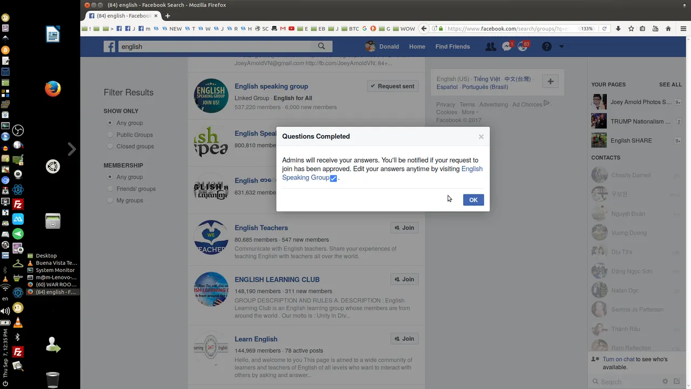Click English speaking group thumbnail

pyautogui.click(x=211, y=96)
